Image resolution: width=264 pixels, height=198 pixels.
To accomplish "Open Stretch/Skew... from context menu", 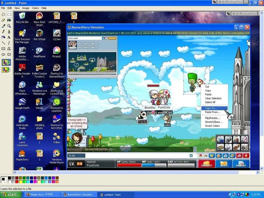I will [214, 122].
